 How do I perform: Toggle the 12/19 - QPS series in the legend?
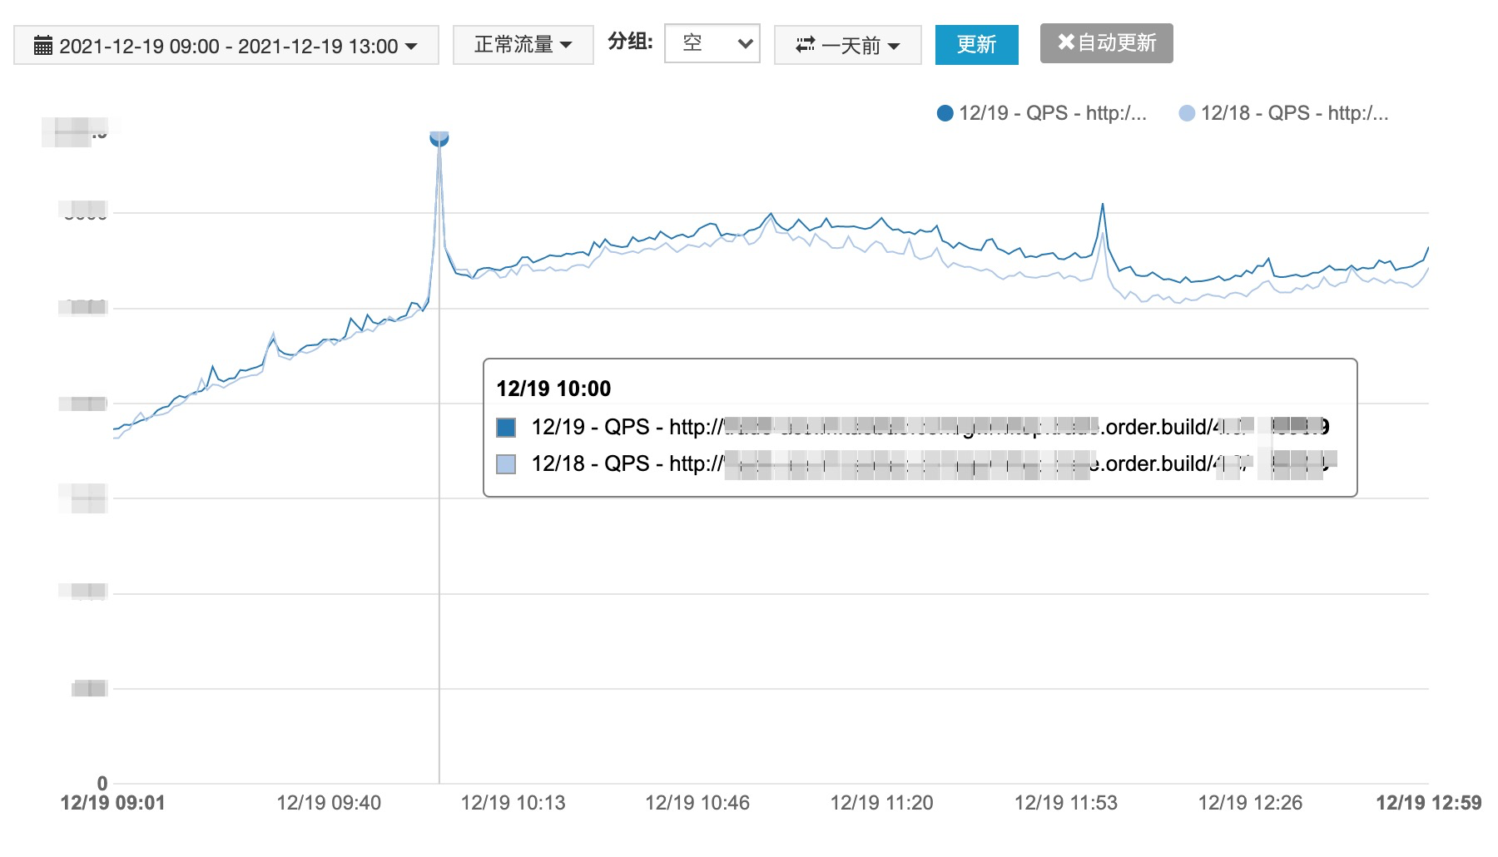pyautogui.click(x=1049, y=112)
